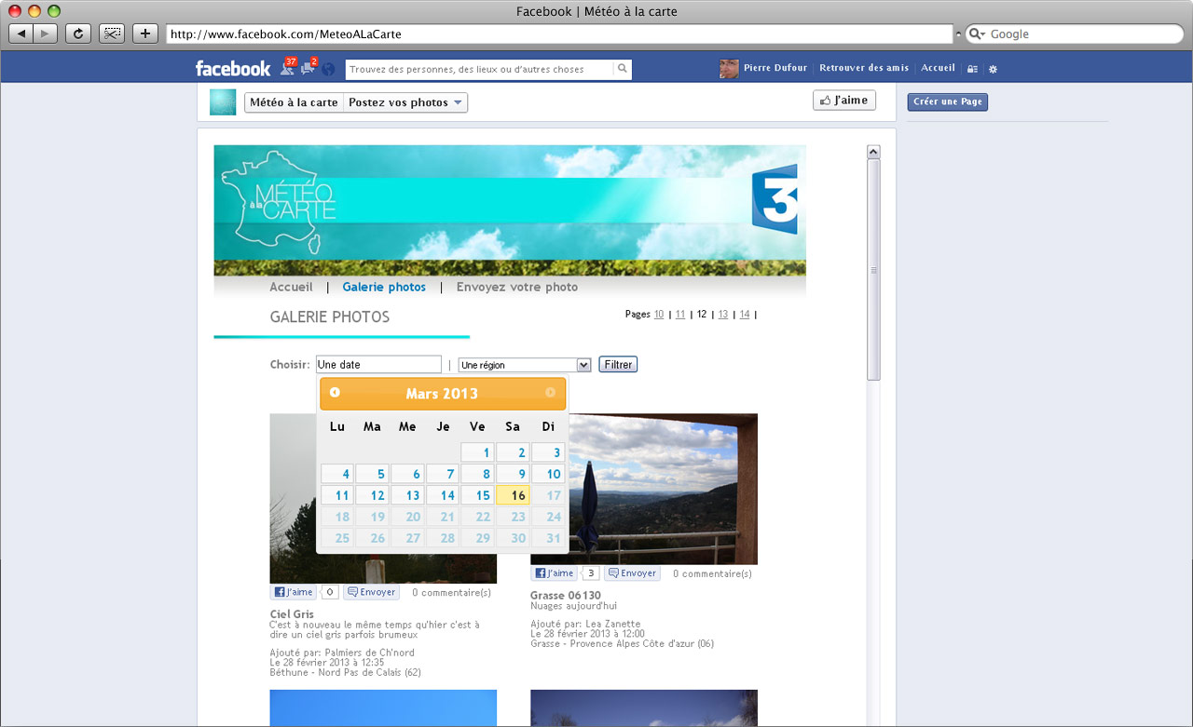Open the Postez vos photos dropdown
The width and height of the screenshot is (1193, 727).
point(405,102)
